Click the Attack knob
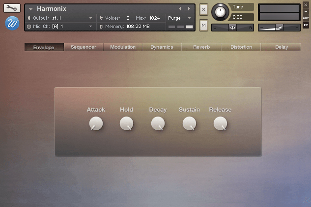 (96, 123)
